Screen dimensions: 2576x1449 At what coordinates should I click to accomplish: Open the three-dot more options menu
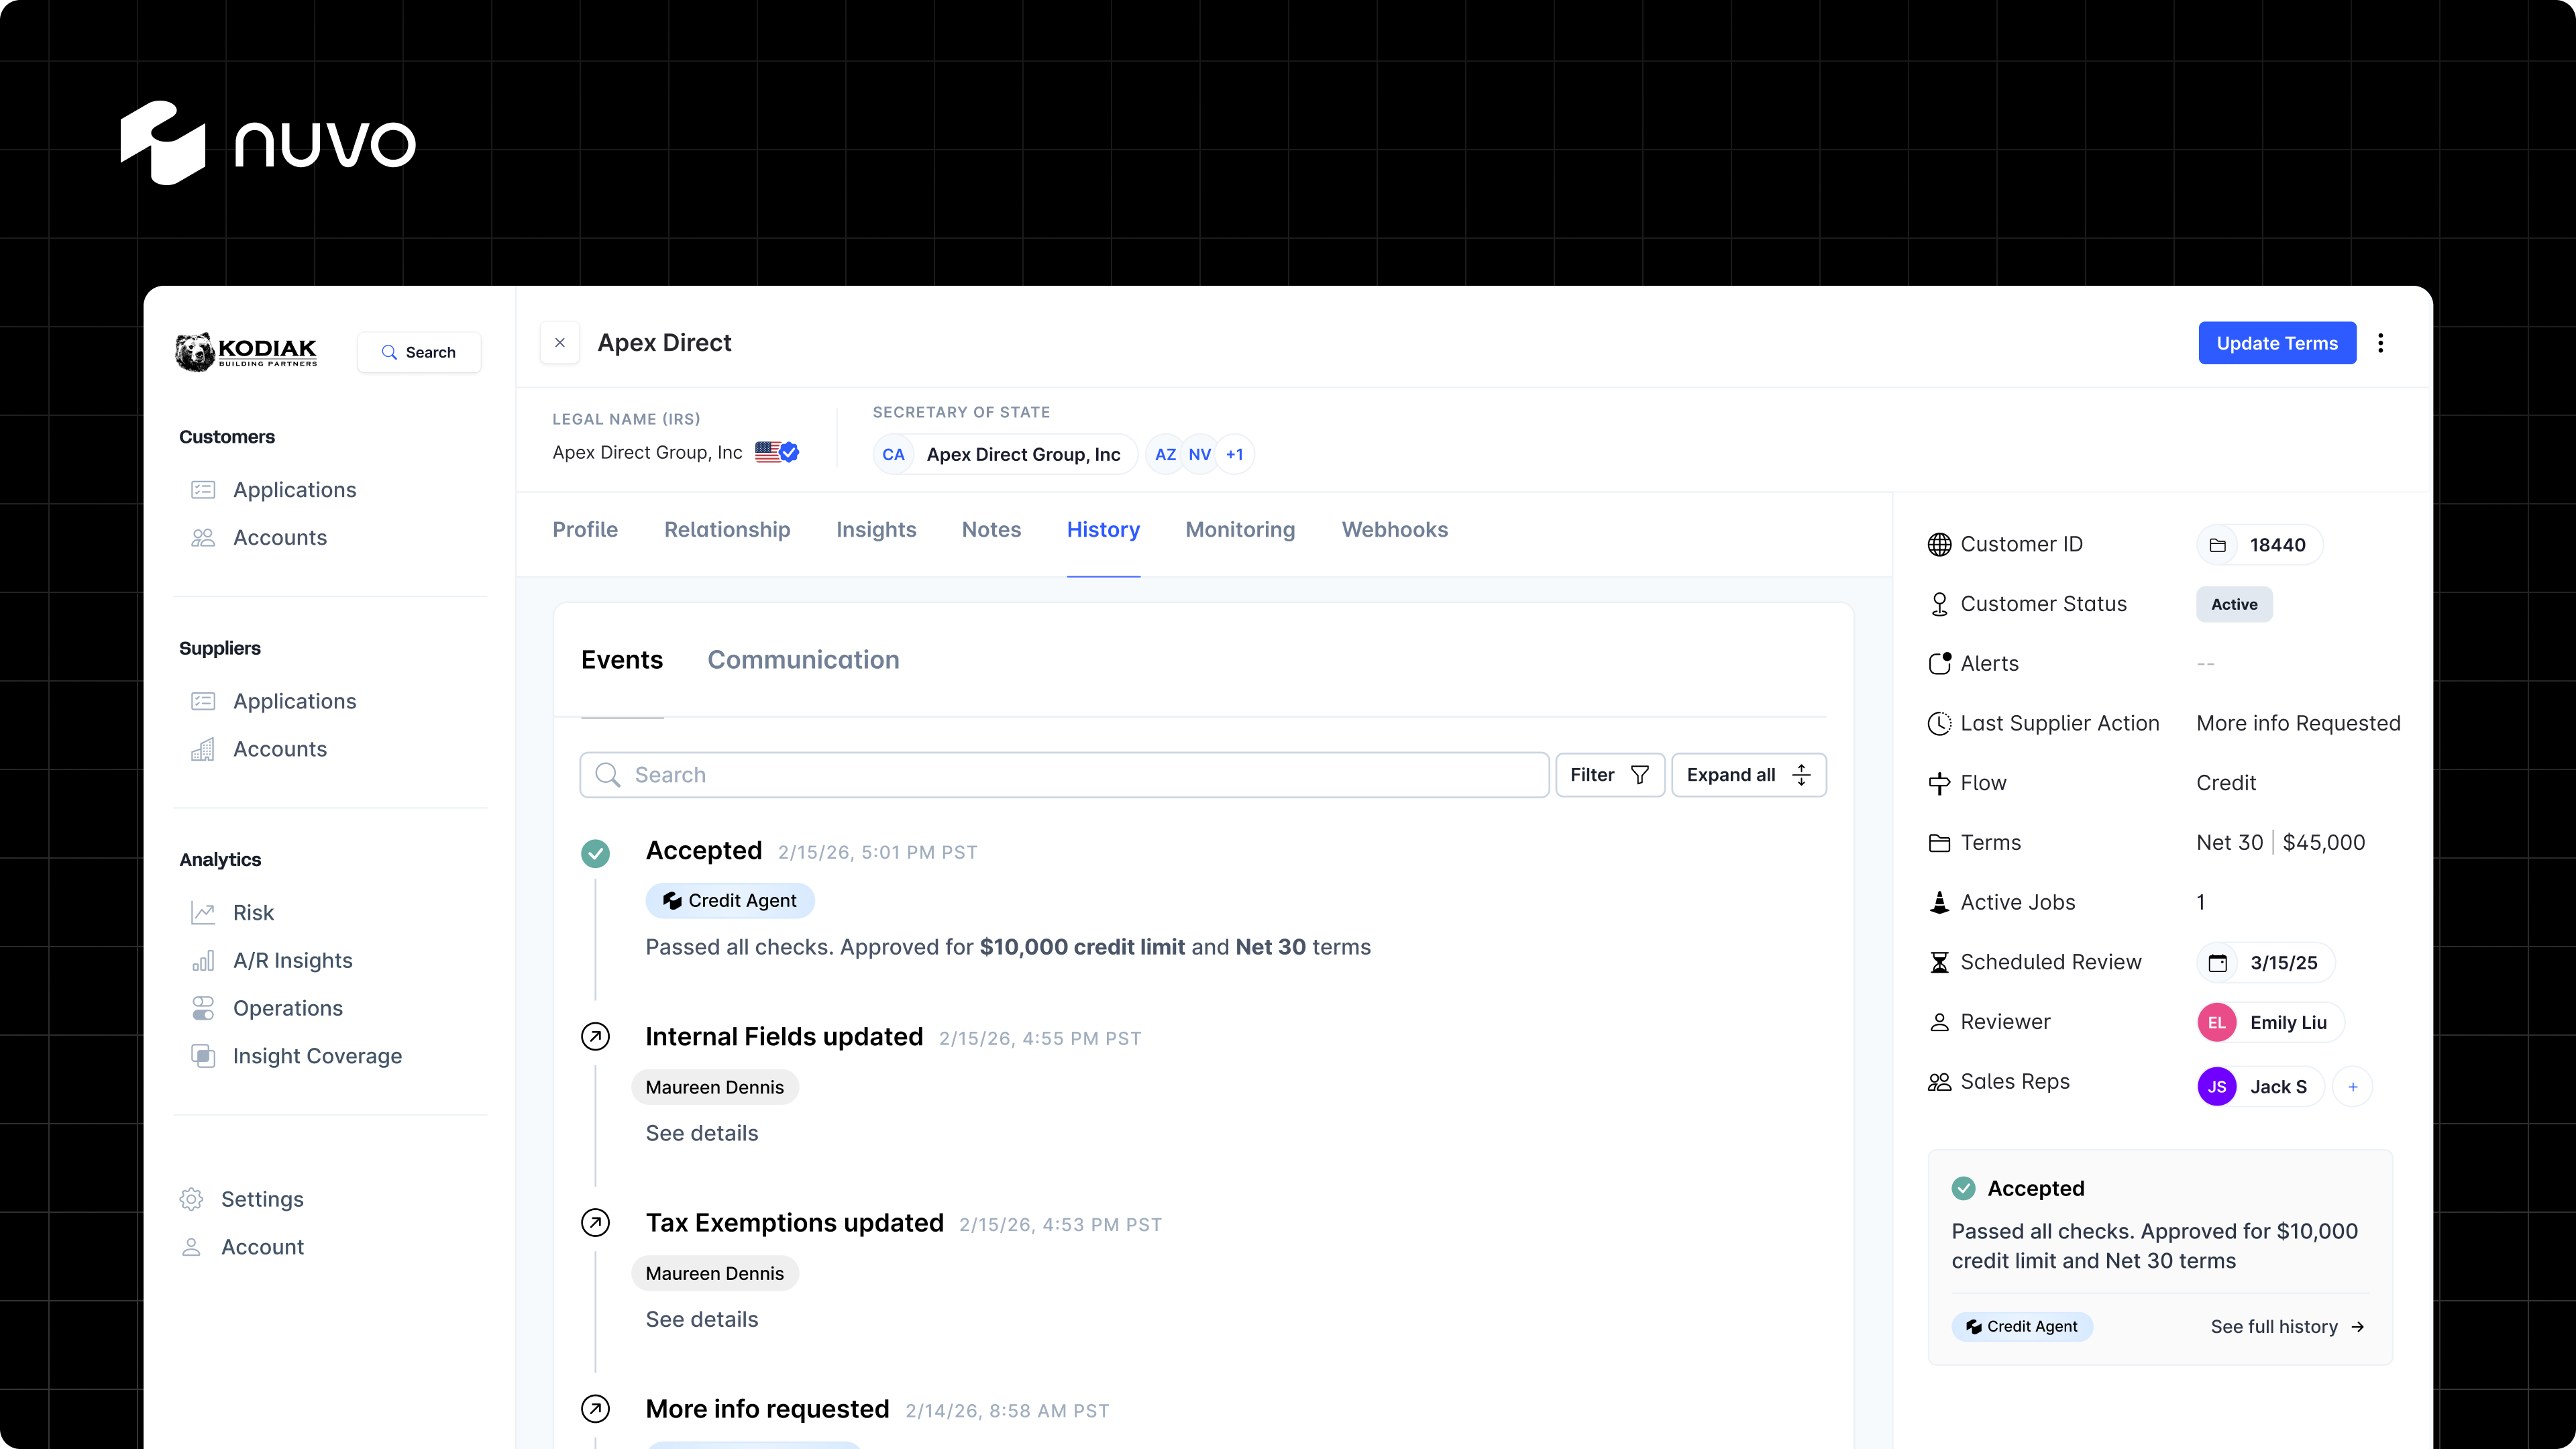click(2381, 343)
